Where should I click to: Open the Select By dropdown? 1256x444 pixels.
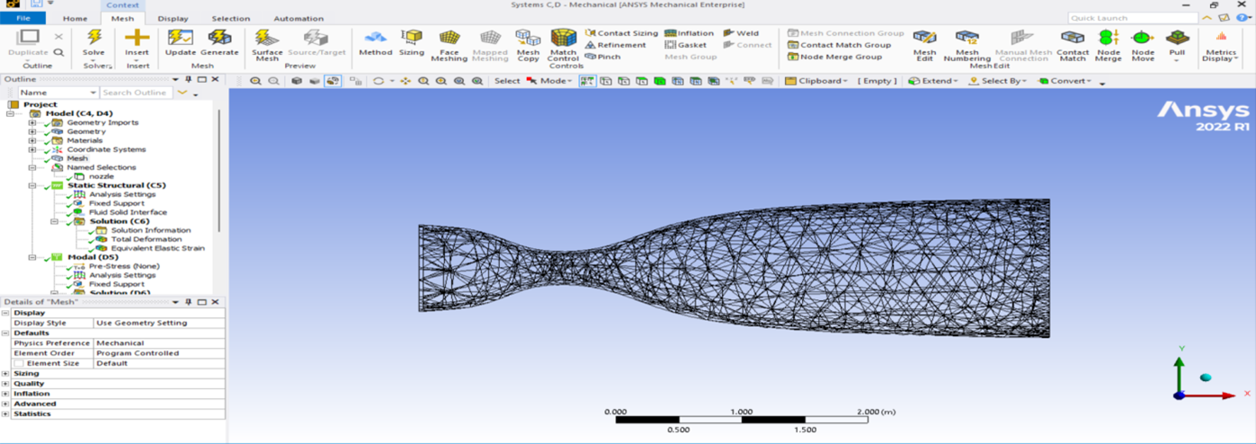(997, 81)
